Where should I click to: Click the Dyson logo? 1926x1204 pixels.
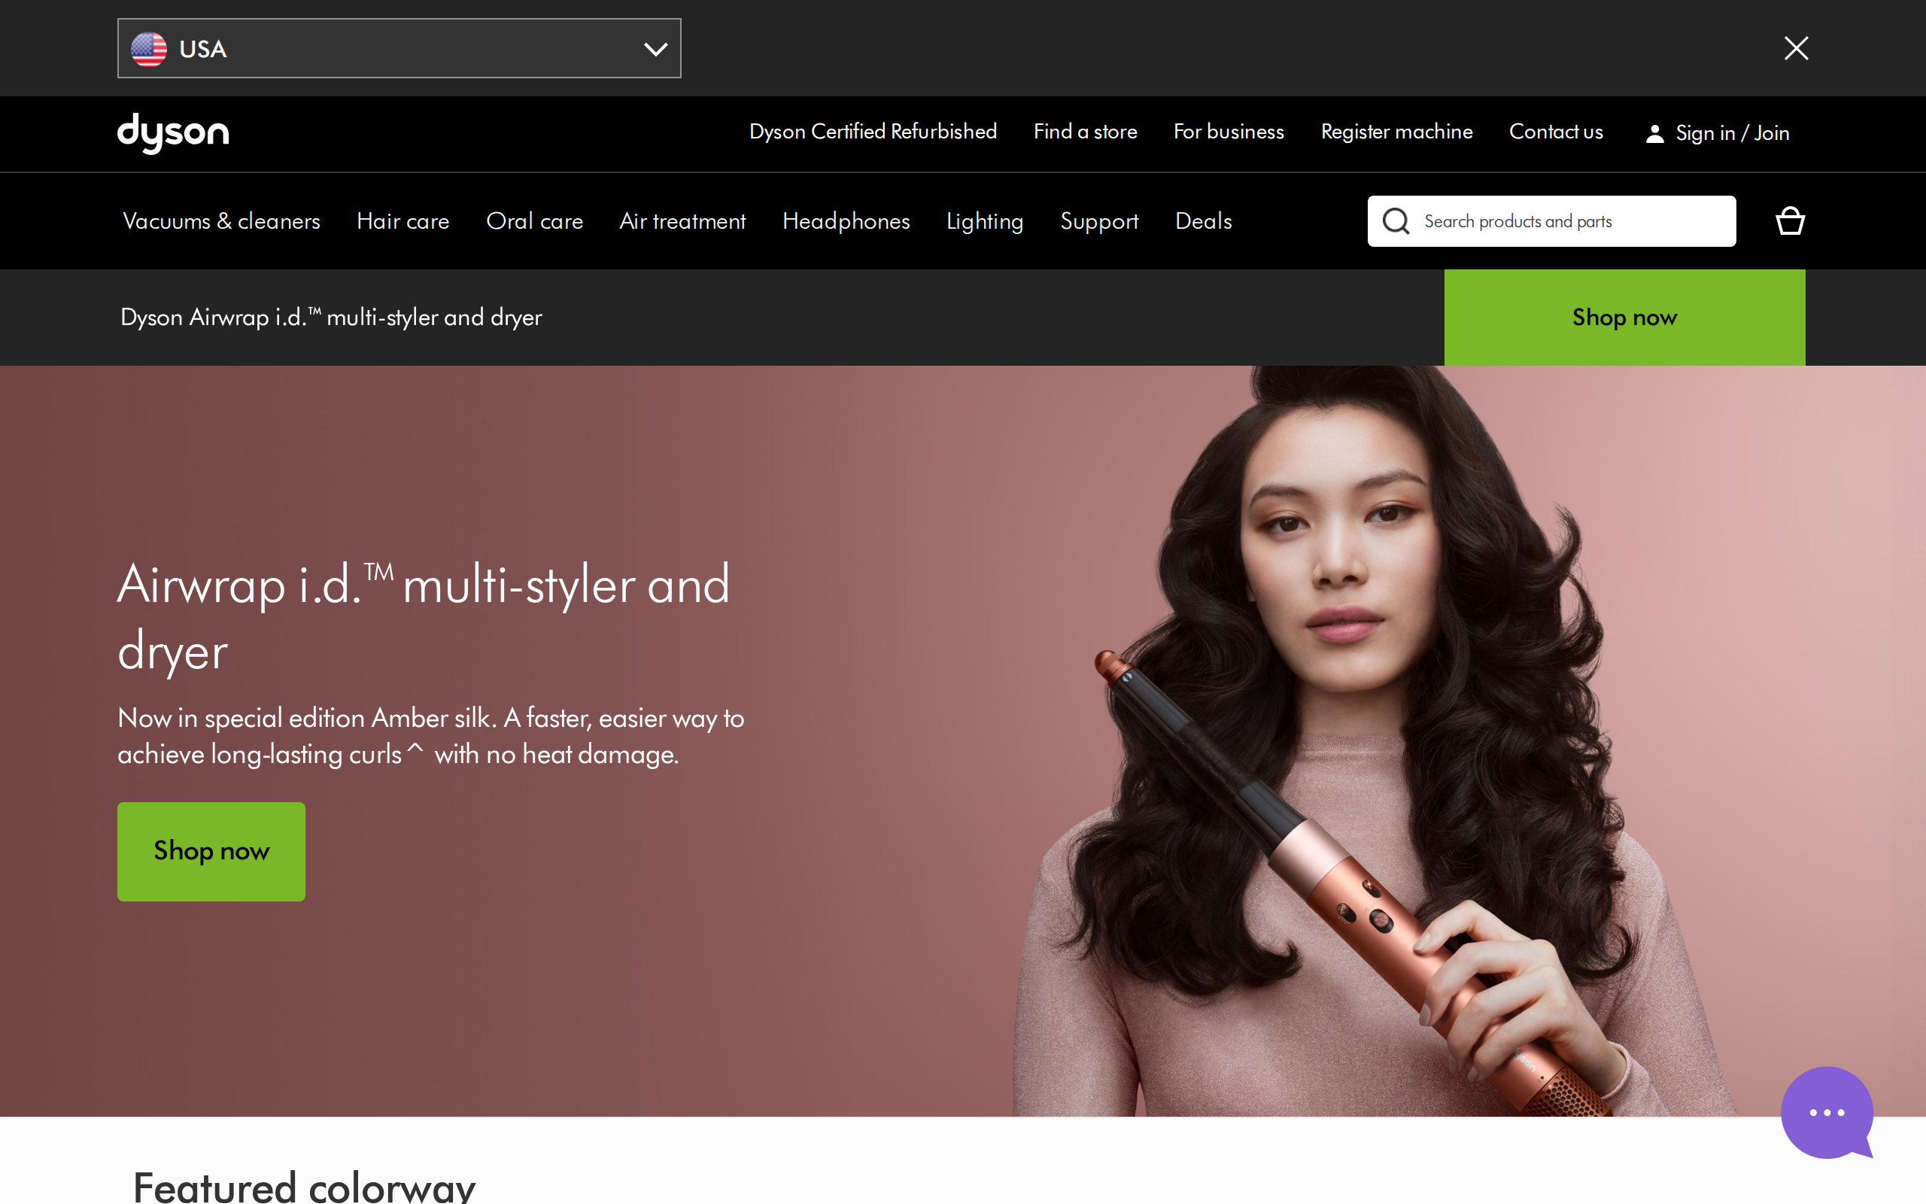[x=173, y=133]
